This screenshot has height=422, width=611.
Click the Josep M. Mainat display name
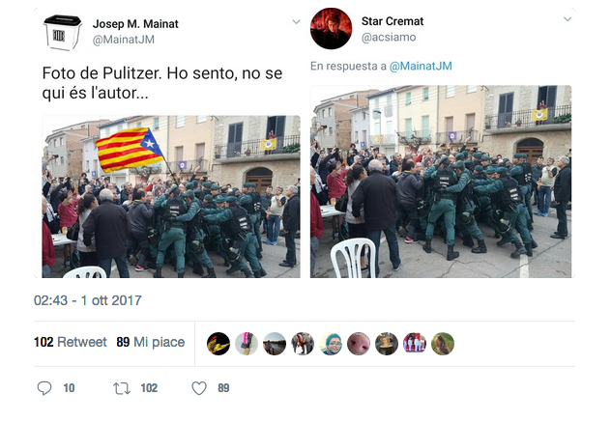click(x=135, y=24)
